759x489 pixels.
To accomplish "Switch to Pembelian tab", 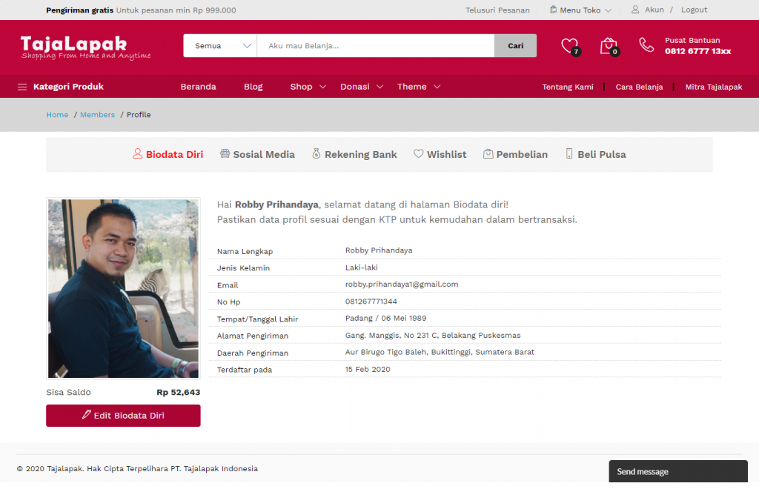I will pos(516,154).
